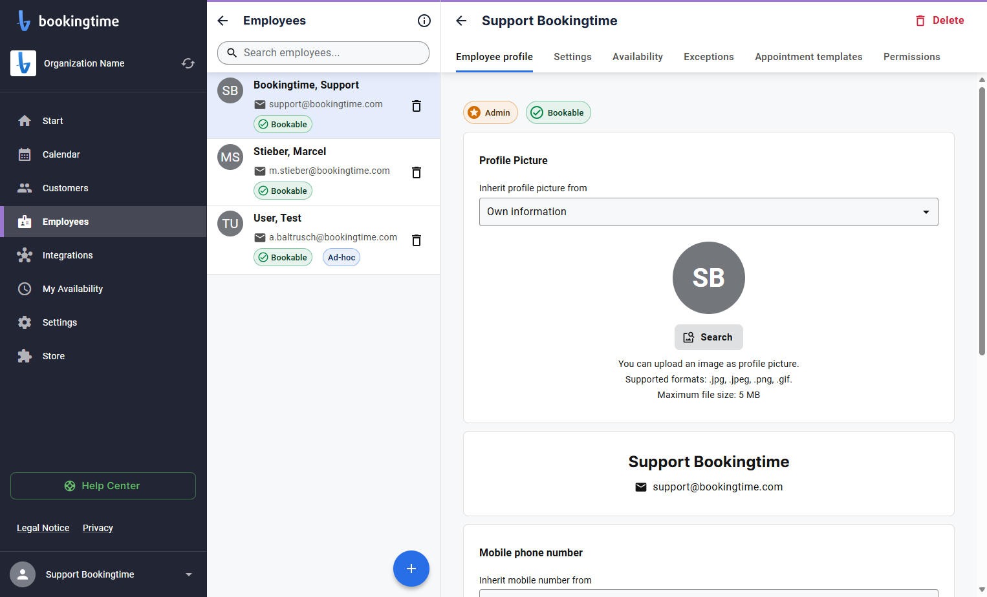
Task: Open the Exceptions tab
Action: (x=709, y=57)
